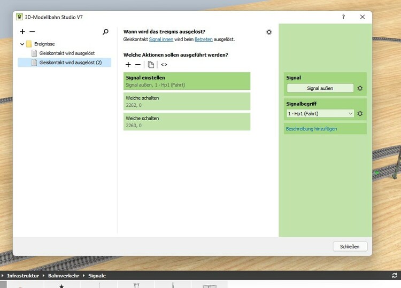Screen dimensions: 401x288
Task: Select event Gleiskontakt wird ausgelöst (2)
Action: tap(65, 63)
